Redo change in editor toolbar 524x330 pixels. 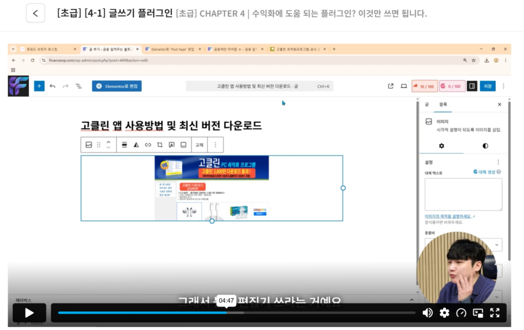65,86
